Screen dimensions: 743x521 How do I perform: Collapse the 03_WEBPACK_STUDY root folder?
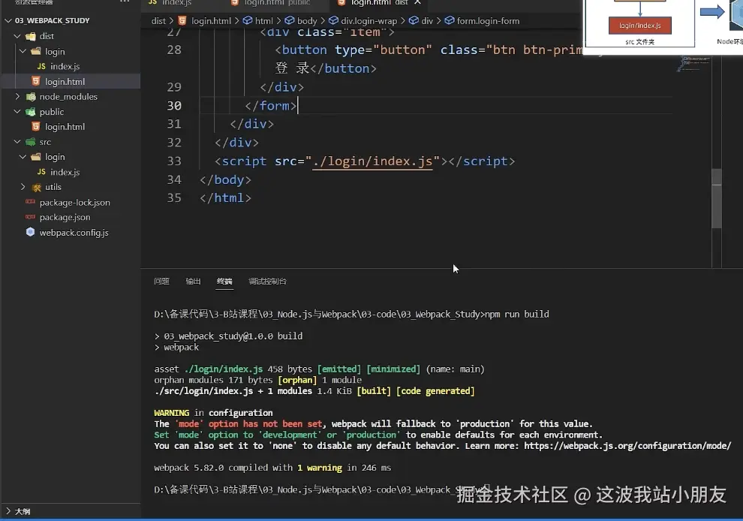click(8, 20)
